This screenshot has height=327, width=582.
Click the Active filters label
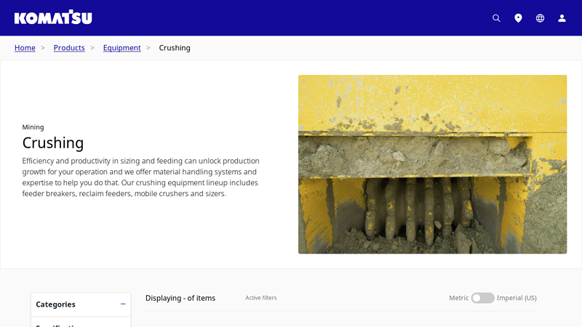coord(260,298)
